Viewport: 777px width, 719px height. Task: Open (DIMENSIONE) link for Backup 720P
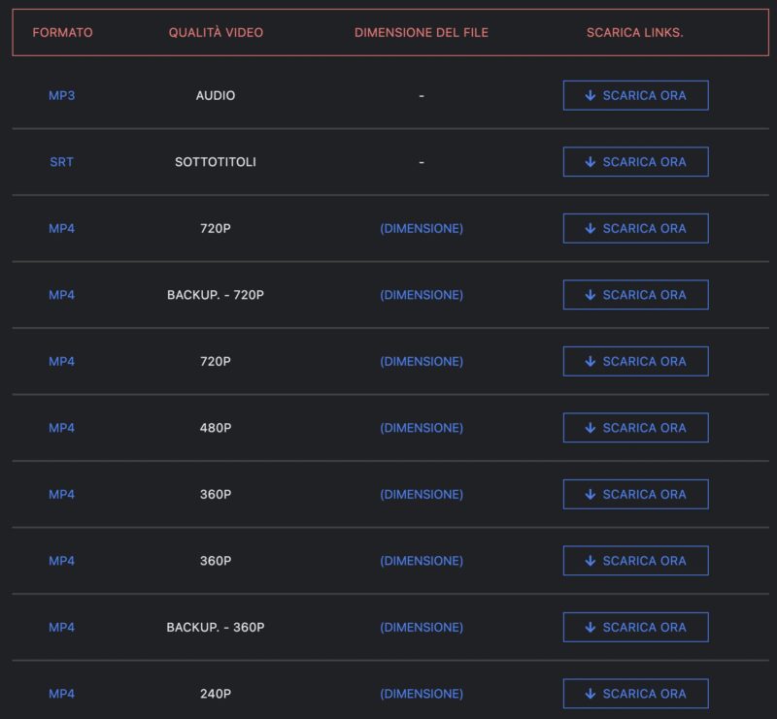click(x=422, y=295)
